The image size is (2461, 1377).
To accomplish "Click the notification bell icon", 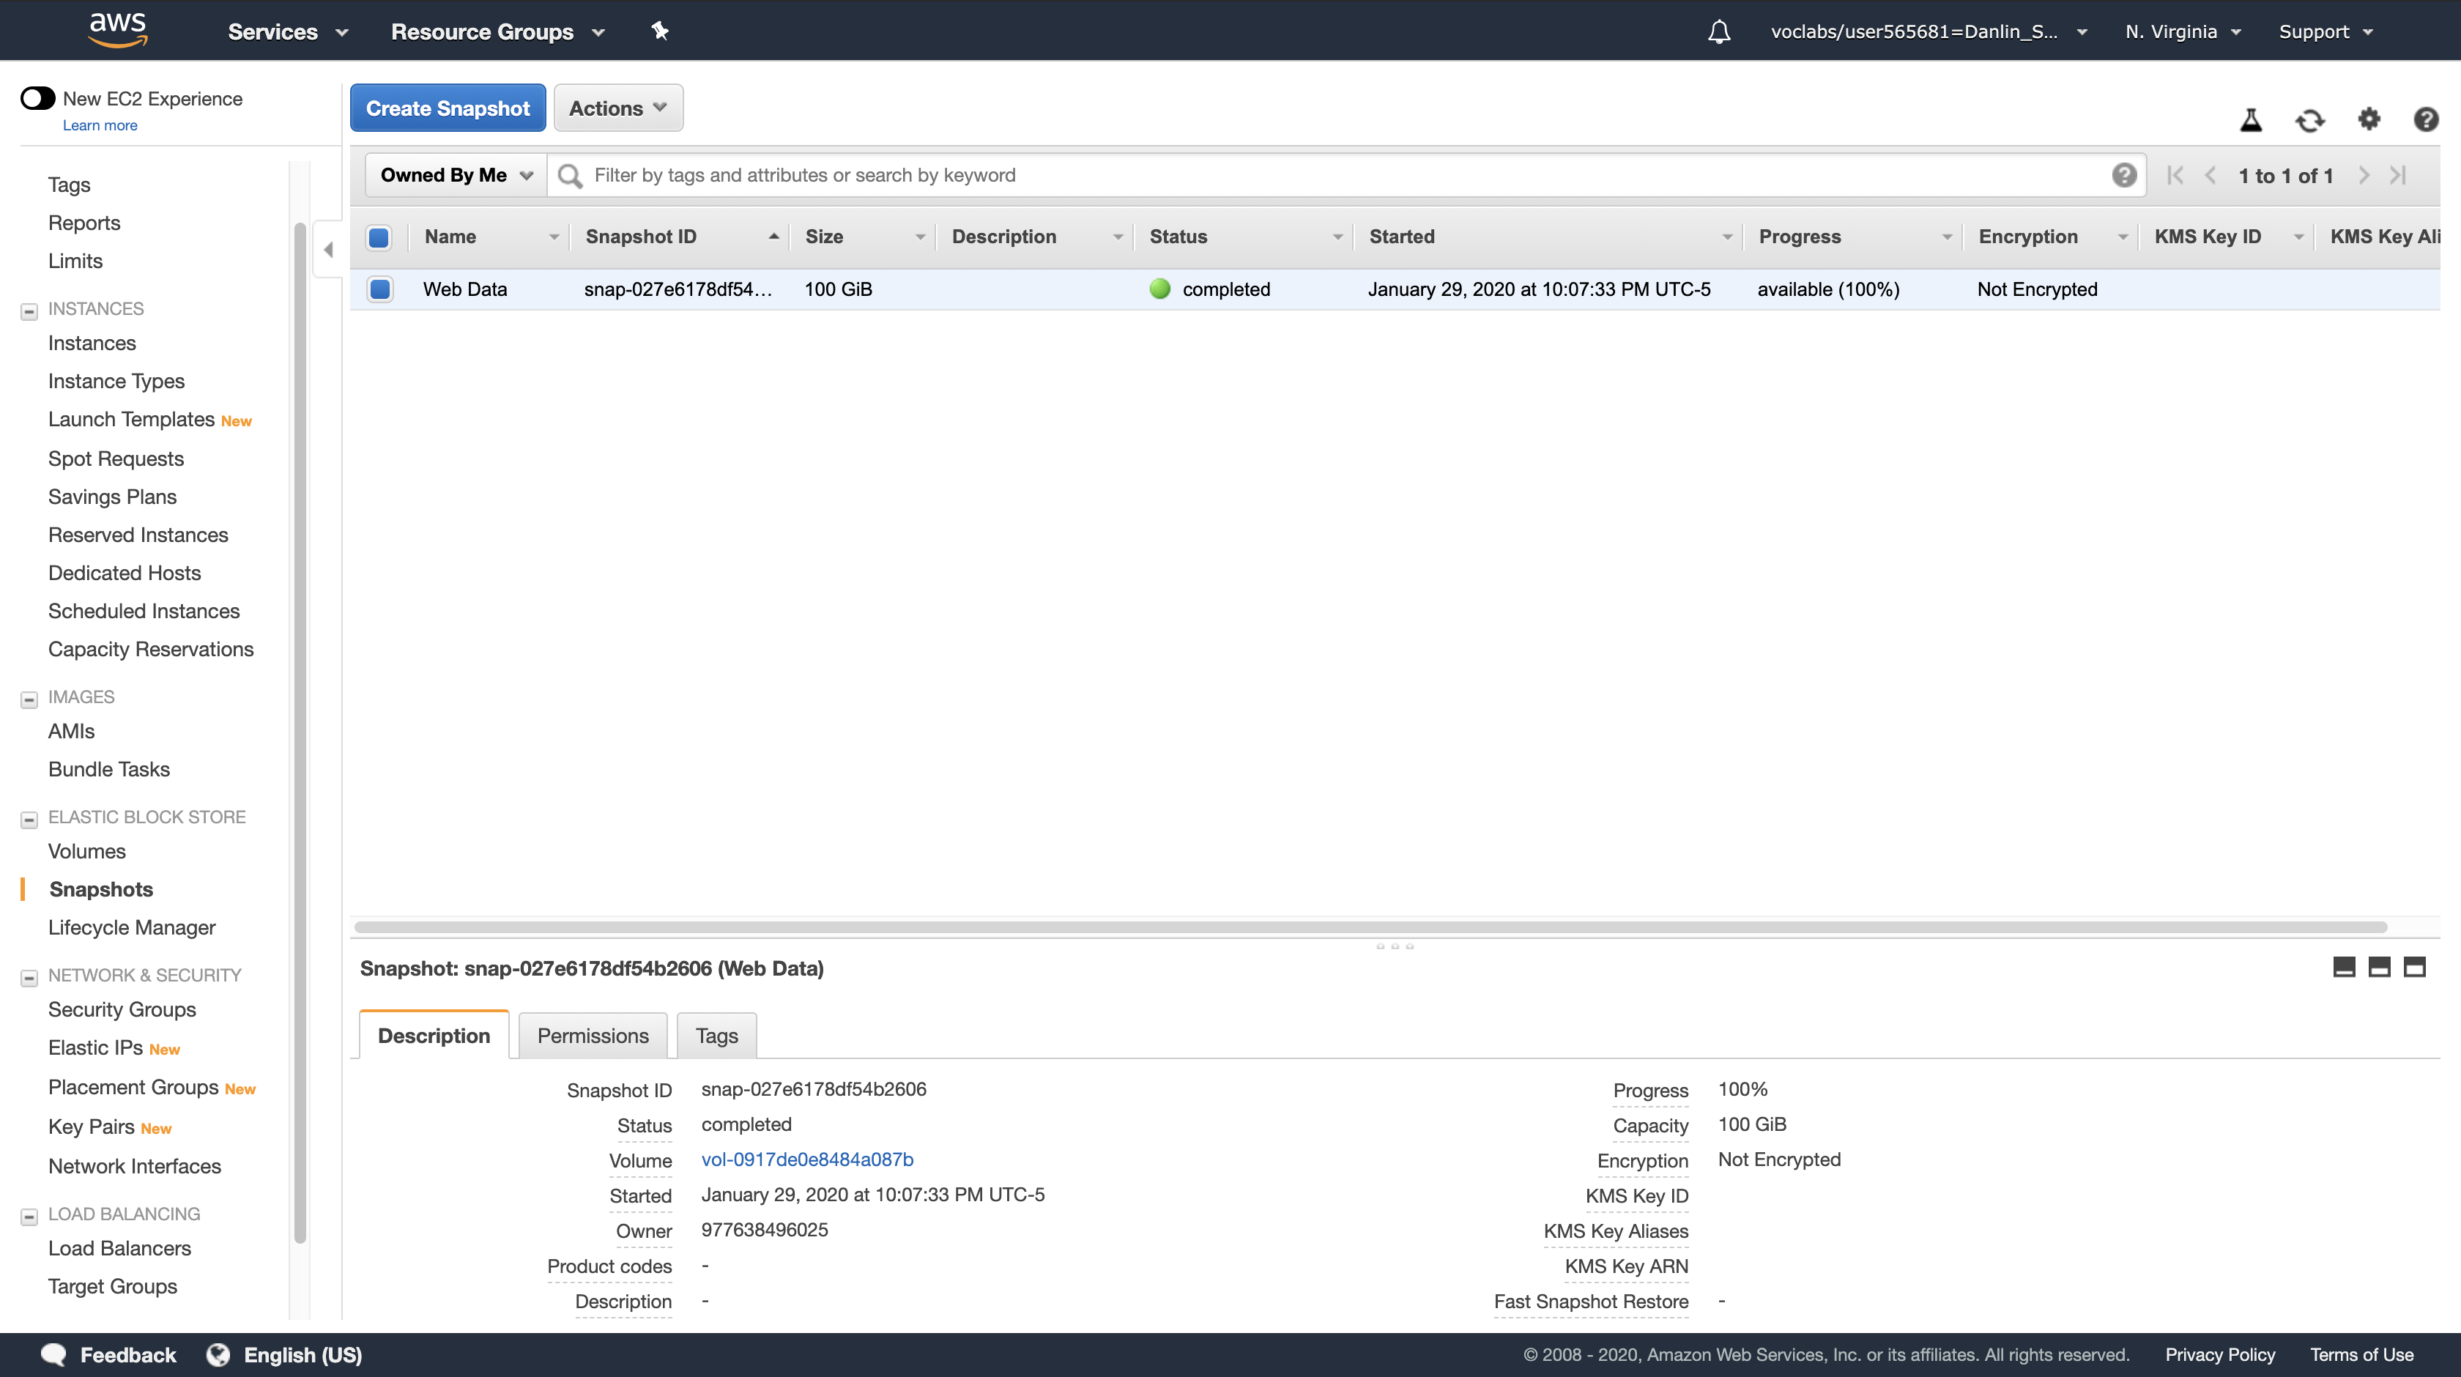I will click(x=1719, y=31).
